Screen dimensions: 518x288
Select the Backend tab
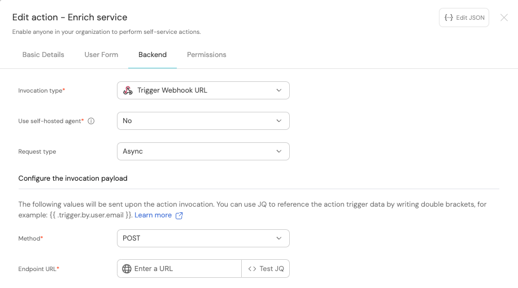(153, 55)
